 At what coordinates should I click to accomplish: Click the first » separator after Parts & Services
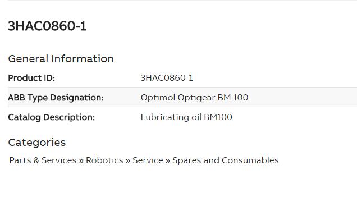coord(81,160)
